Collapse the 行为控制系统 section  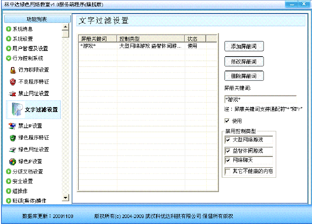point(9,58)
